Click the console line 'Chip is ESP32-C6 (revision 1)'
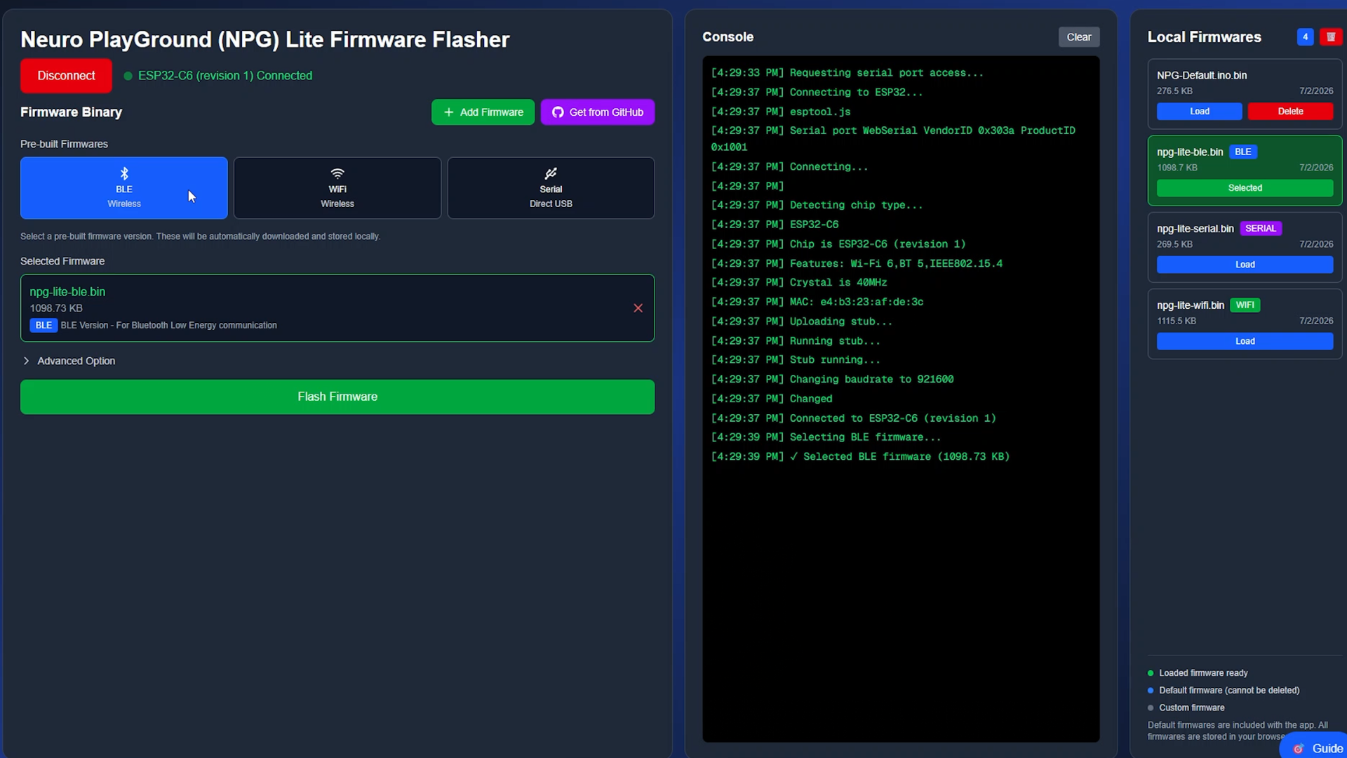1347x758 pixels. pos(878,244)
